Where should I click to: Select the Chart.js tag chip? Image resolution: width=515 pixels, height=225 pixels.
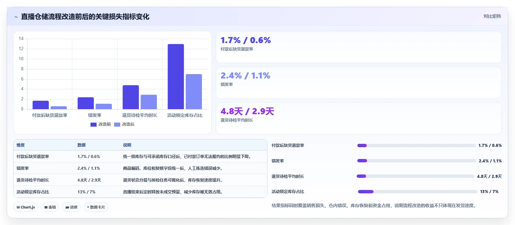click(x=26, y=207)
